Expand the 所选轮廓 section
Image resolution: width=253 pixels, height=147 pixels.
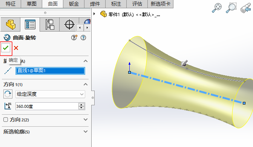coord(86,132)
